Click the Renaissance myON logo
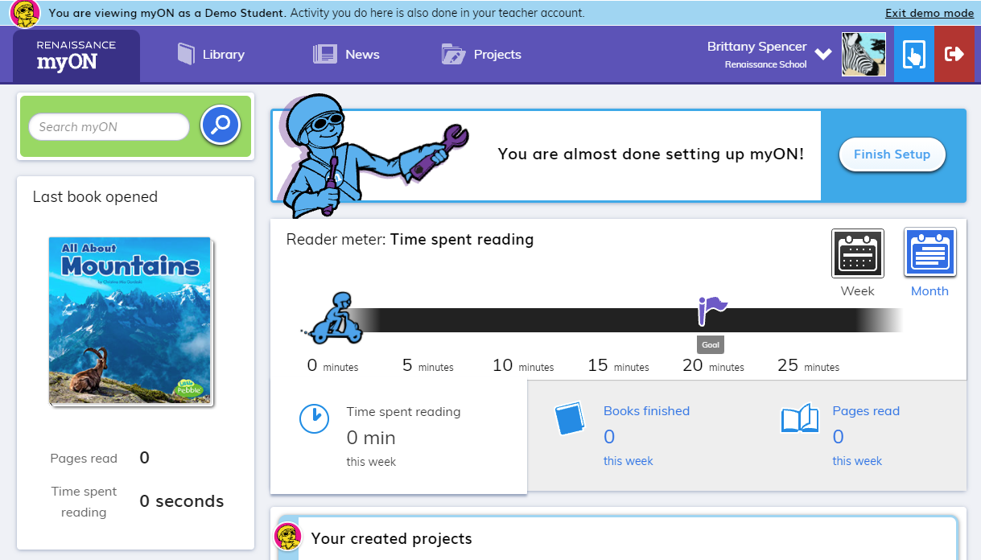This screenshot has height=560, width=981. coord(74,54)
